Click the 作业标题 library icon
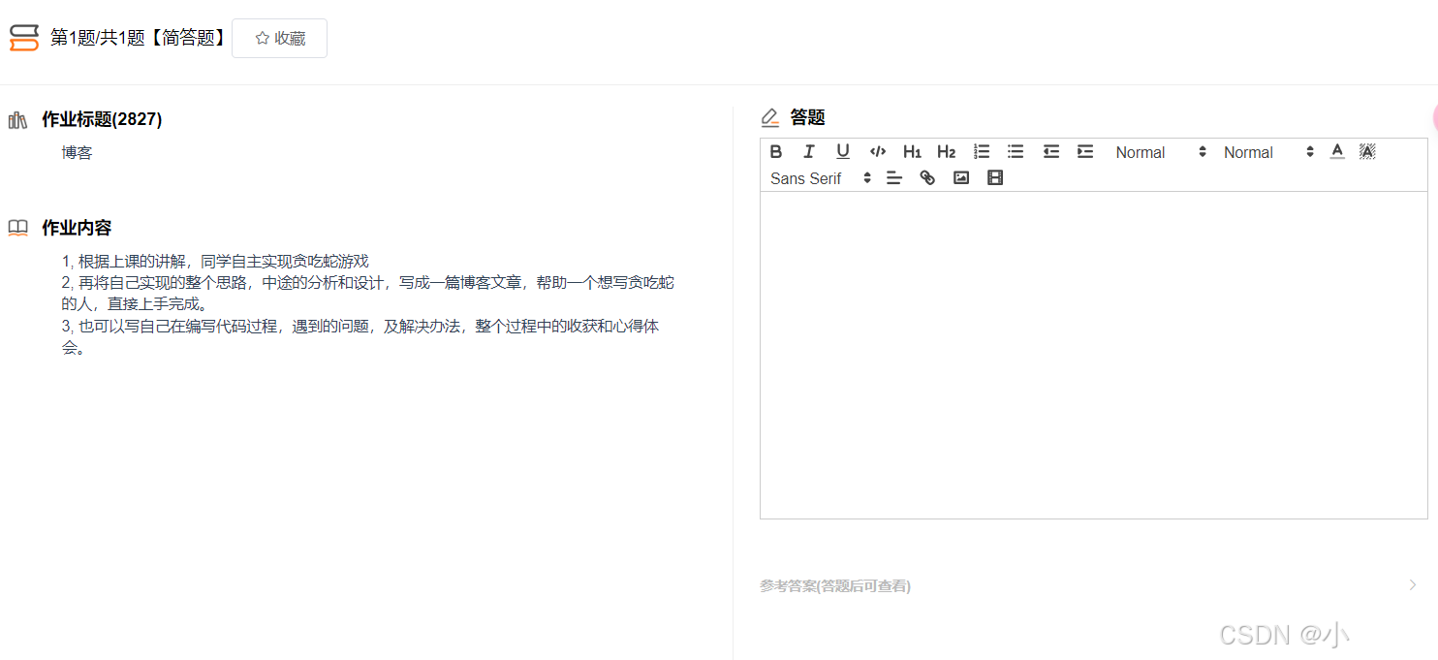This screenshot has height=660, width=1438. [17, 120]
